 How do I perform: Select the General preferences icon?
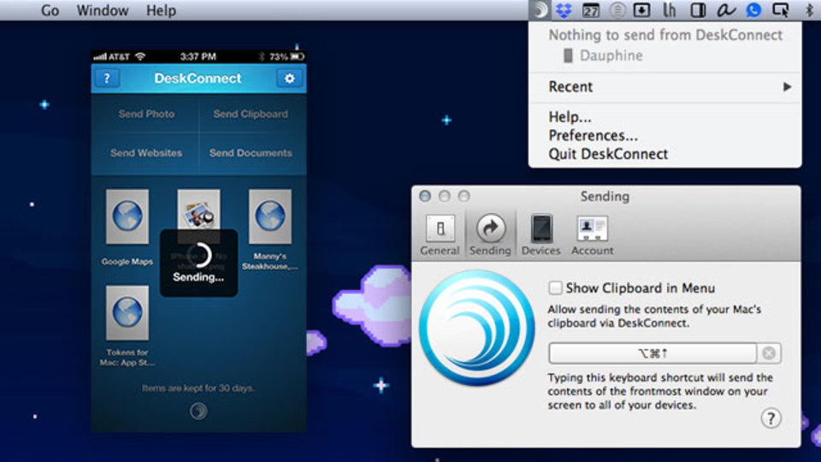[440, 235]
